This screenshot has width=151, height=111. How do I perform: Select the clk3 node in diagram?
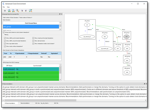point(126,37)
